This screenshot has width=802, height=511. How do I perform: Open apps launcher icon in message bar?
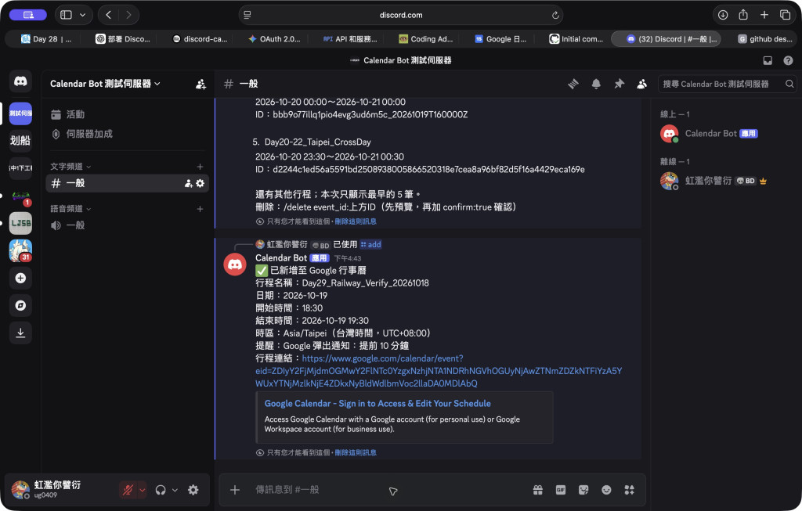pos(629,490)
